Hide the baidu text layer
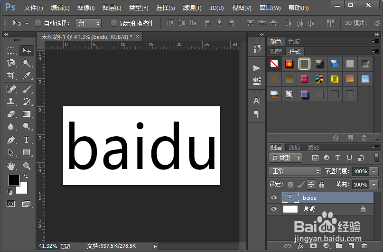The image size is (383, 252). tap(274, 197)
